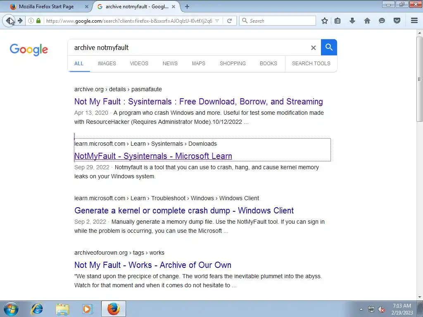Click archive.org › details › pasmafaute breadcrumb

(x=118, y=89)
